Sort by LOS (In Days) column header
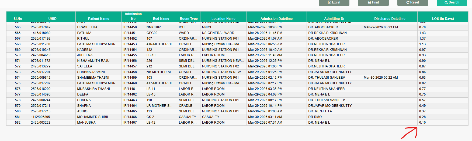Viewport: 472px width, 141px height. coord(443,18)
